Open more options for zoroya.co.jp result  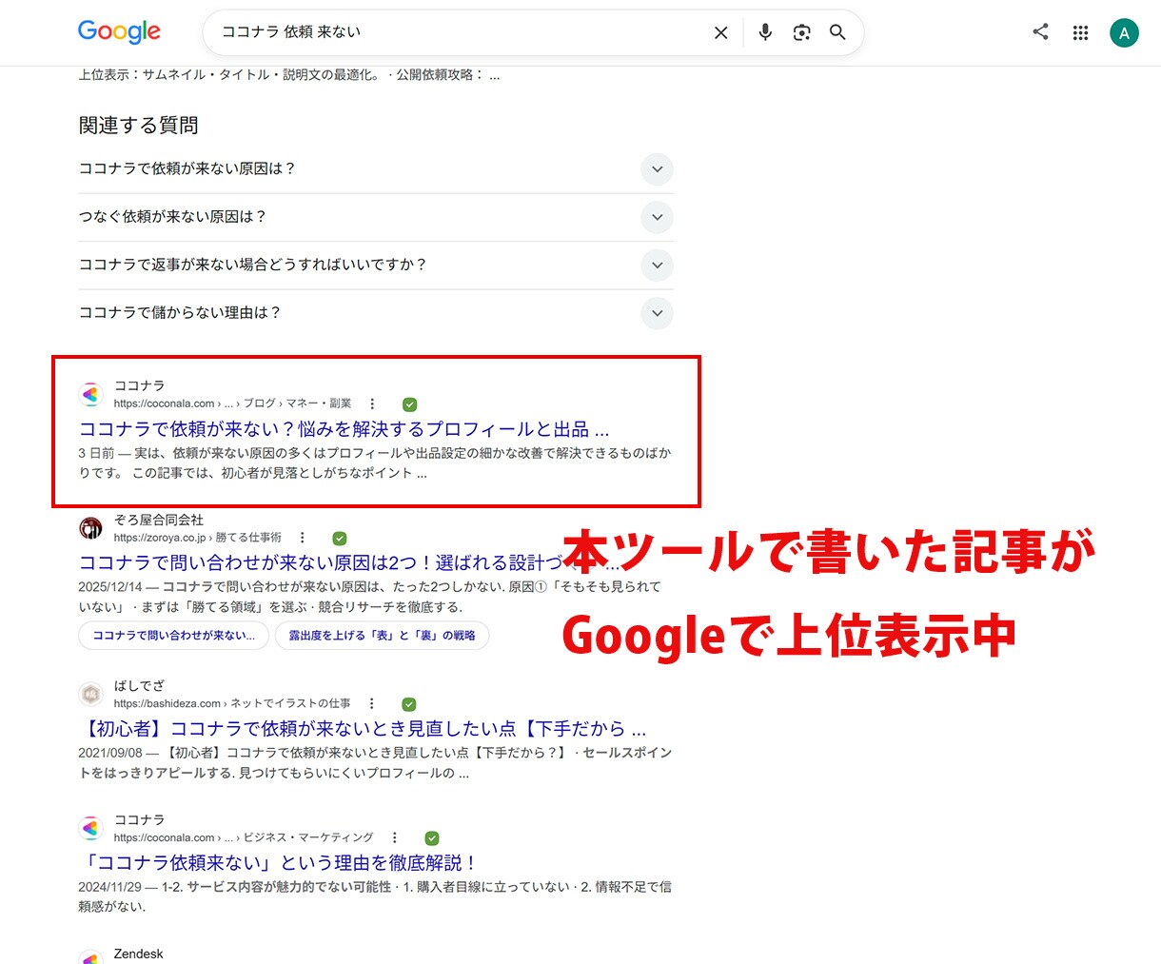(x=303, y=538)
